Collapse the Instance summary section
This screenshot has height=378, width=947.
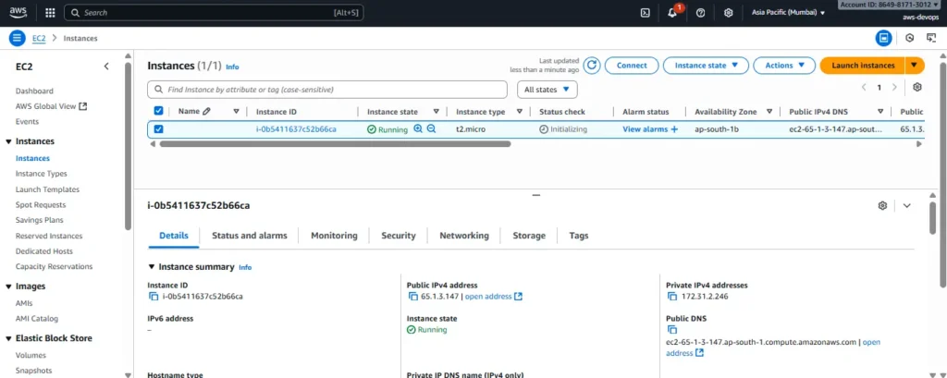(152, 267)
